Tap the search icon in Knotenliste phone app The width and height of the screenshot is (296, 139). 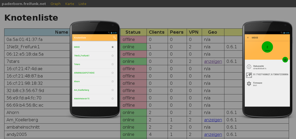click(x=114, y=38)
